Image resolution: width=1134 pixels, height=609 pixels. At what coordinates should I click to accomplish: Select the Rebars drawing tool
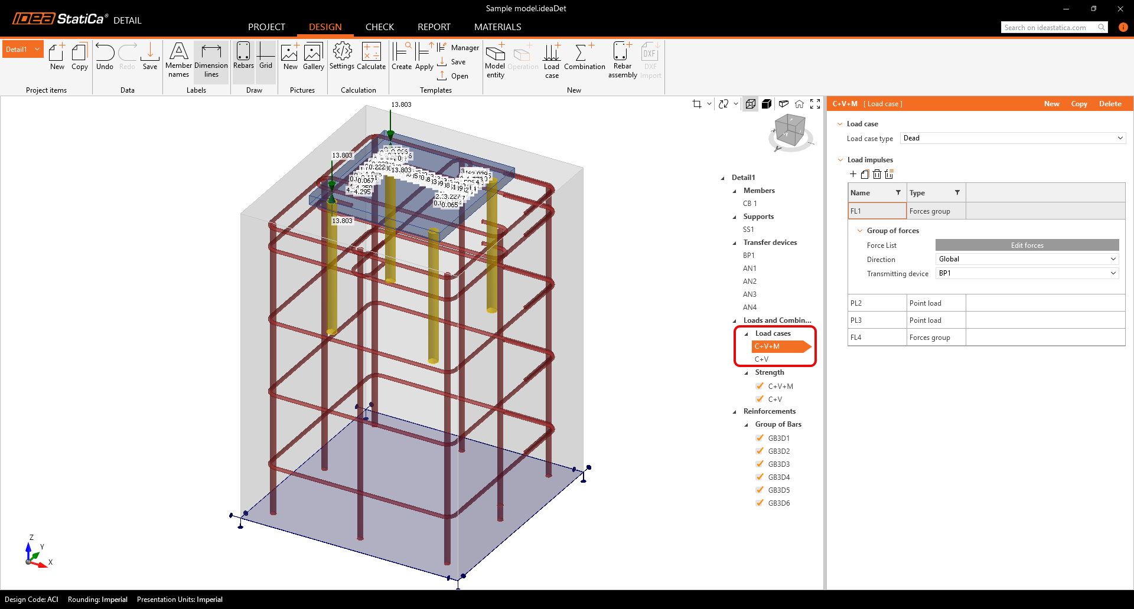coord(243,57)
